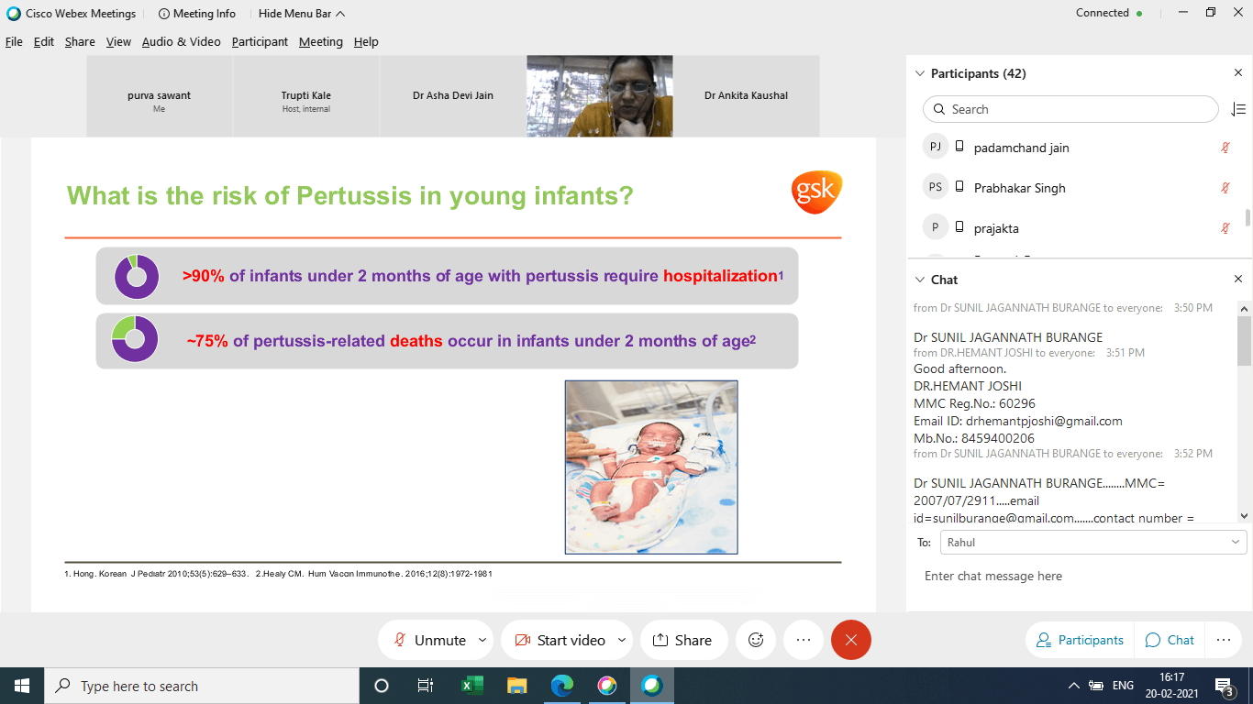Screen dimensions: 1253x704
Task: Toggle the Participants panel button
Action: coord(1080,640)
